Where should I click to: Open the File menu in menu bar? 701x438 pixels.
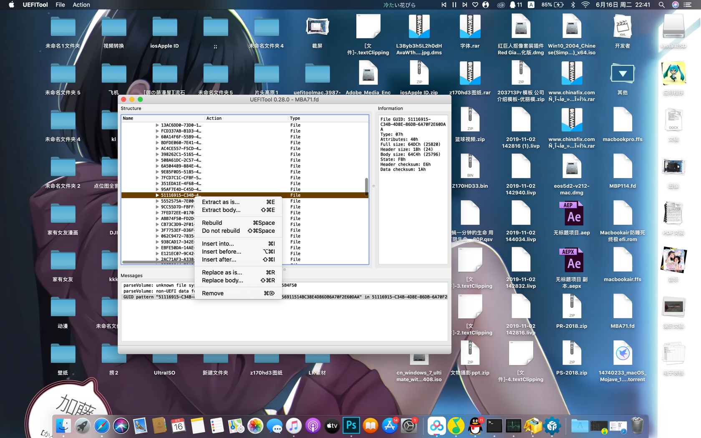click(x=60, y=5)
